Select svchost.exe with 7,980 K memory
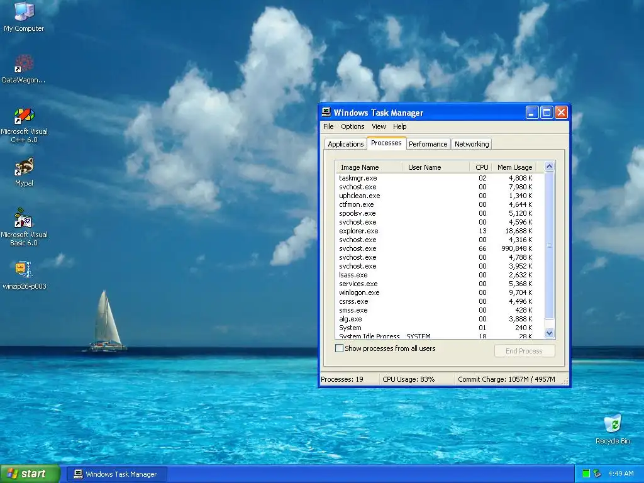Viewport: 644px width, 483px height. (440, 187)
